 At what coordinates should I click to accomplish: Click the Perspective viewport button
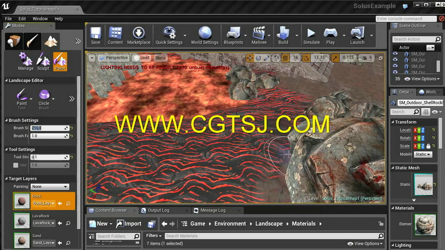[113, 58]
